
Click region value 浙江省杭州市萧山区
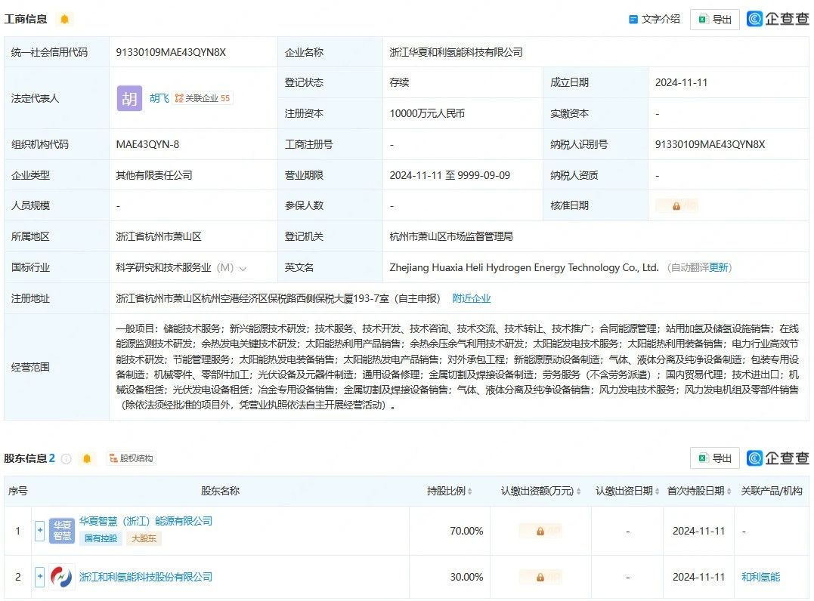click(x=158, y=236)
